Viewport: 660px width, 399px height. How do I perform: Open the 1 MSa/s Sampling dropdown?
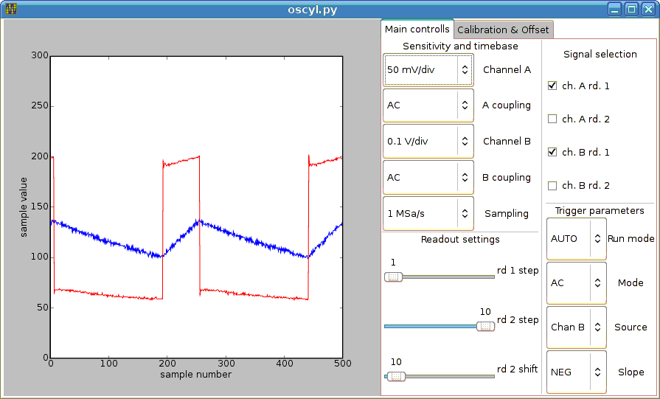pos(428,214)
